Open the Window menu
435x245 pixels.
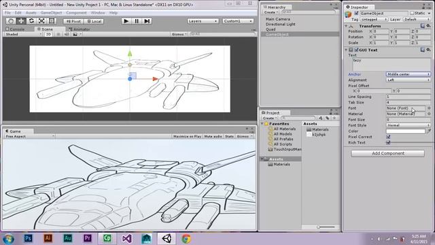(x=98, y=13)
